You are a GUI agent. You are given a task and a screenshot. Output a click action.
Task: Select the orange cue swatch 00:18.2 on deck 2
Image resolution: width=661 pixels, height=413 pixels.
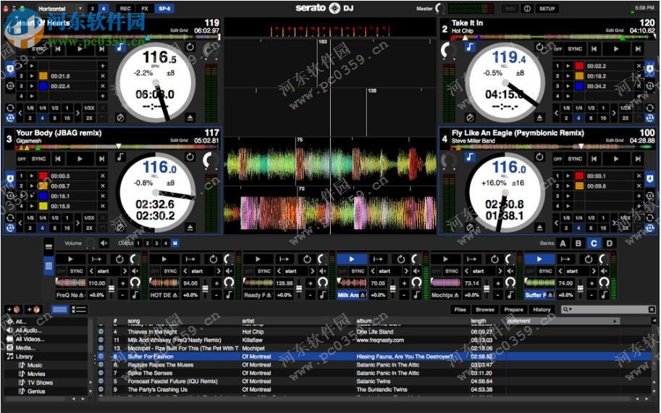coord(580,76)
